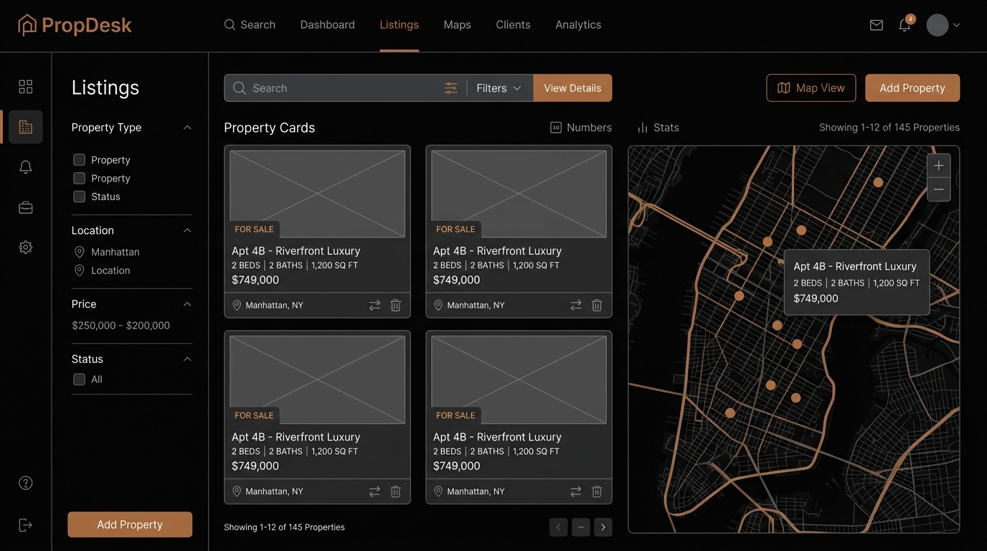Viewport: 987px width, 551px height.
Task: Open account menu chevron beside avatar
Action: pos(956,25)
